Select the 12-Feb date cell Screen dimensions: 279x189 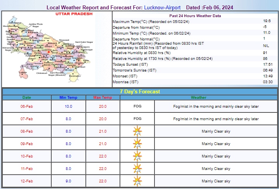coord(27,181)
